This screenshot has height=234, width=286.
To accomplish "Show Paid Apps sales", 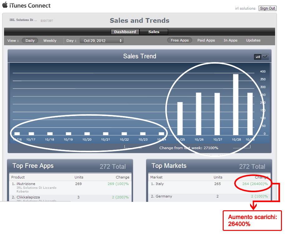I will click(206, 40).
